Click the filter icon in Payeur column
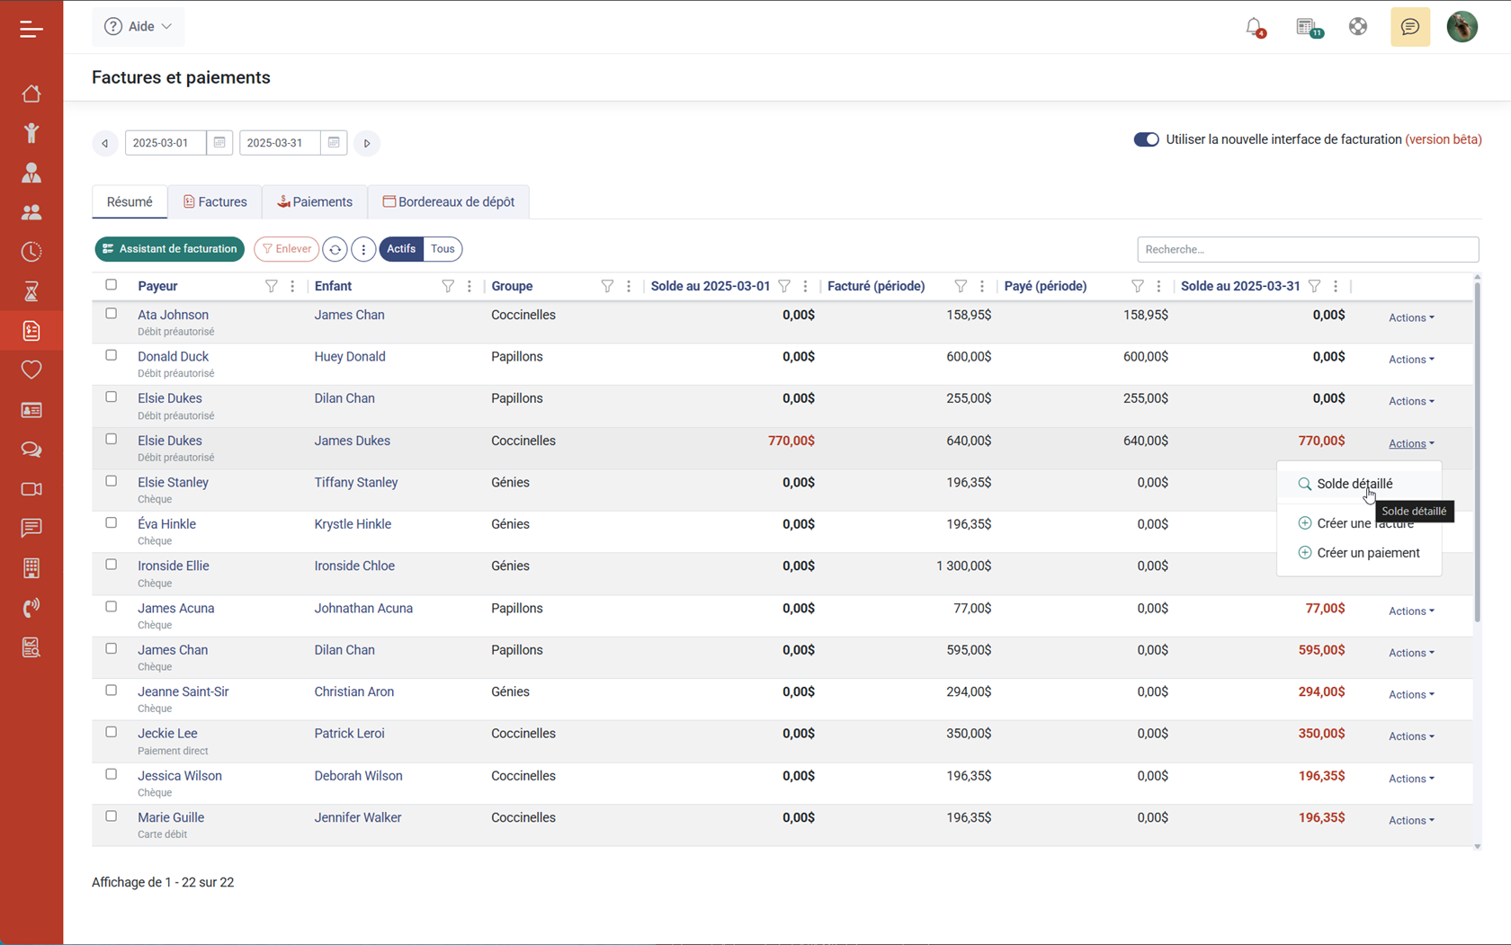 click(x=271, y=286)
